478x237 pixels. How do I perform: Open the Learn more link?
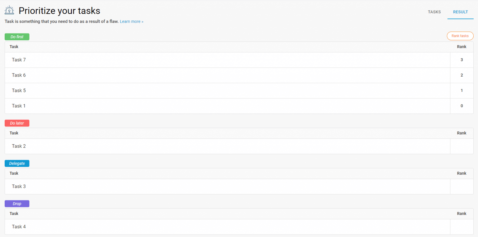coord(131,22)
